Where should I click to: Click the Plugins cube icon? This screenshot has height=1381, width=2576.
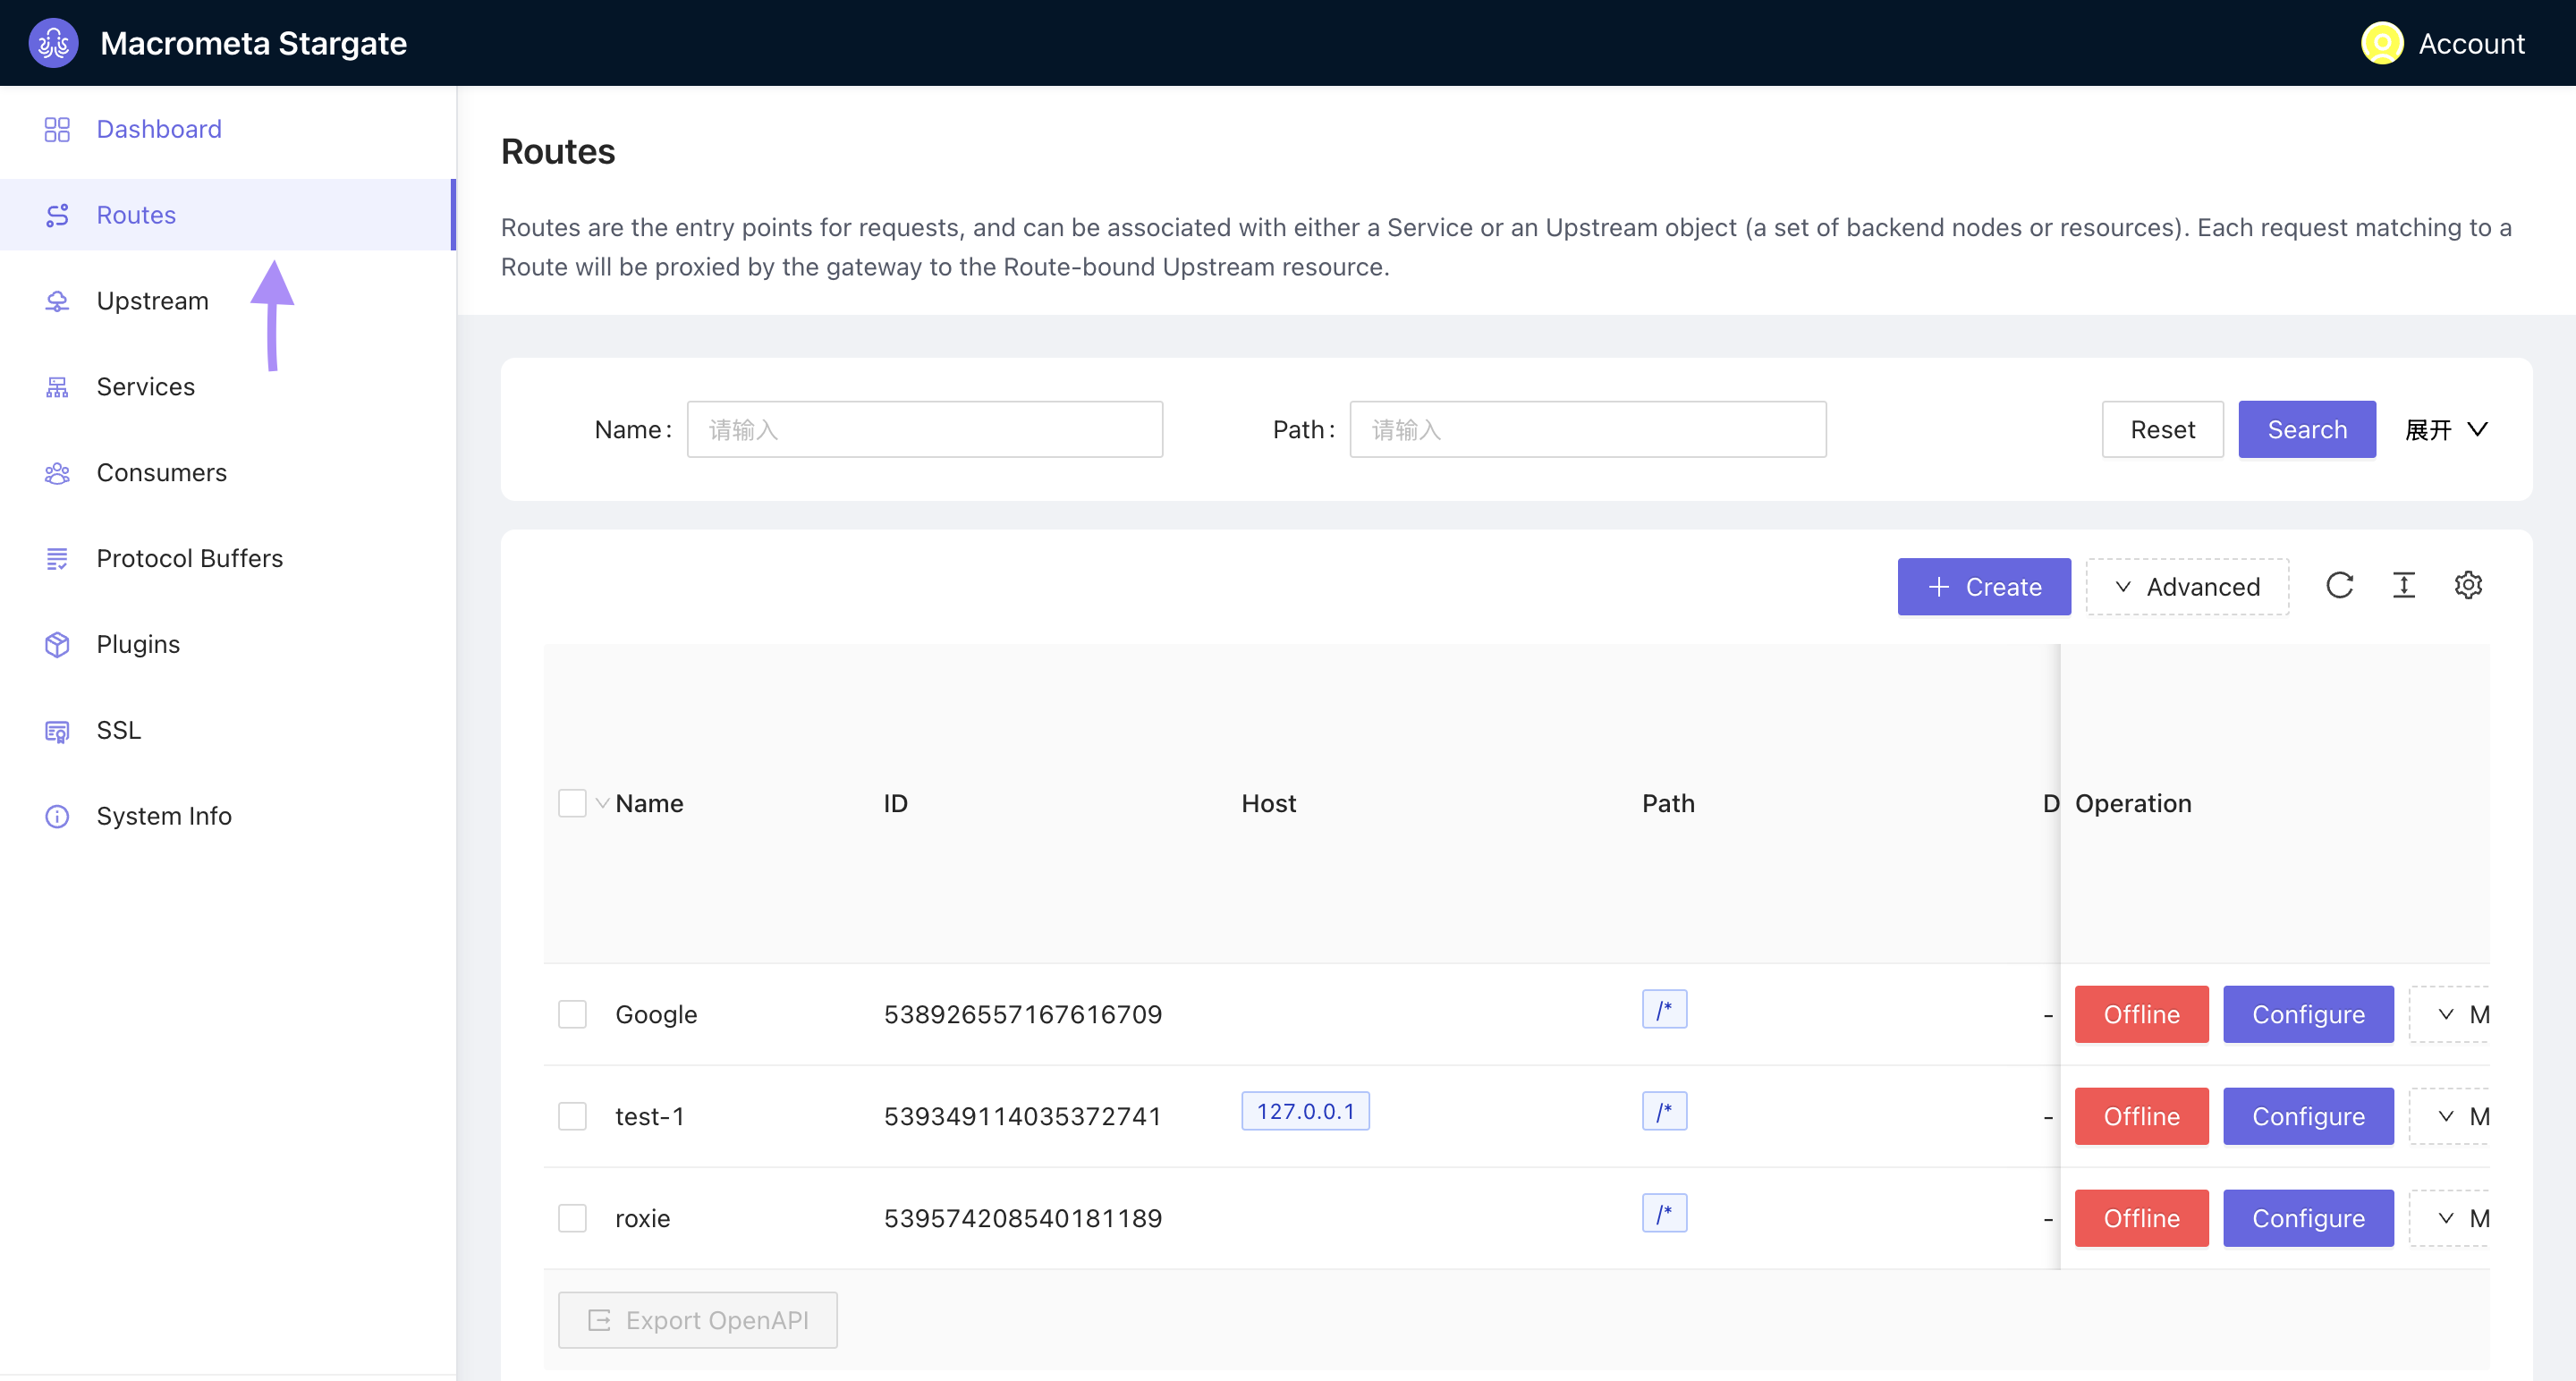pos(57,644)
